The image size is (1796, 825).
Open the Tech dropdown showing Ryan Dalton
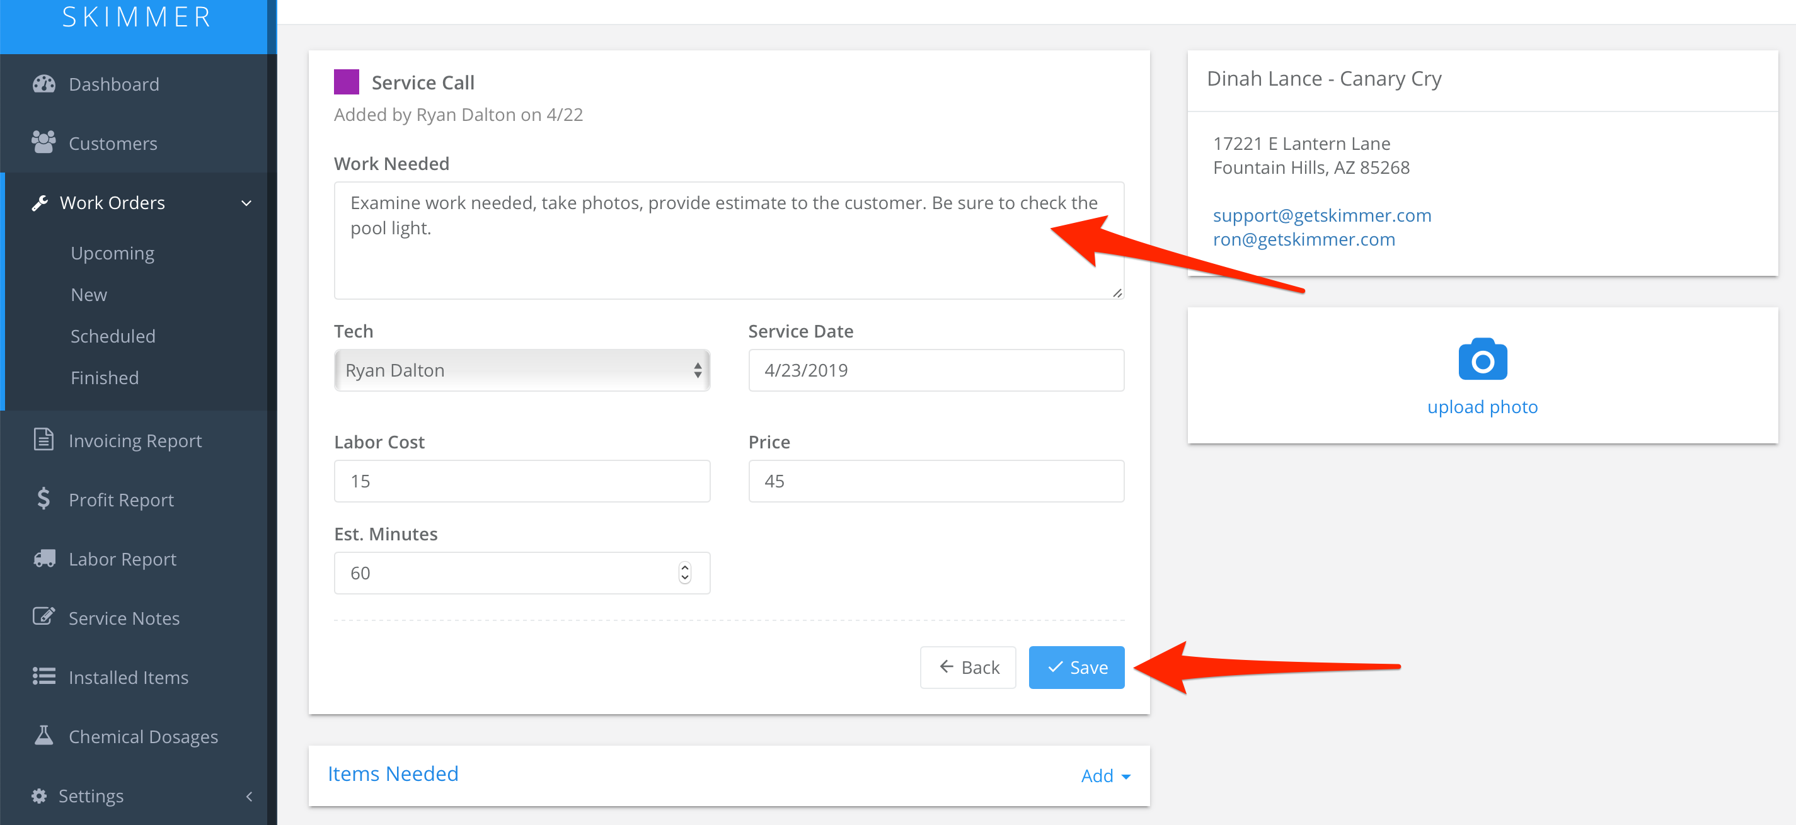pyautogui.click(x=522, y=370)
